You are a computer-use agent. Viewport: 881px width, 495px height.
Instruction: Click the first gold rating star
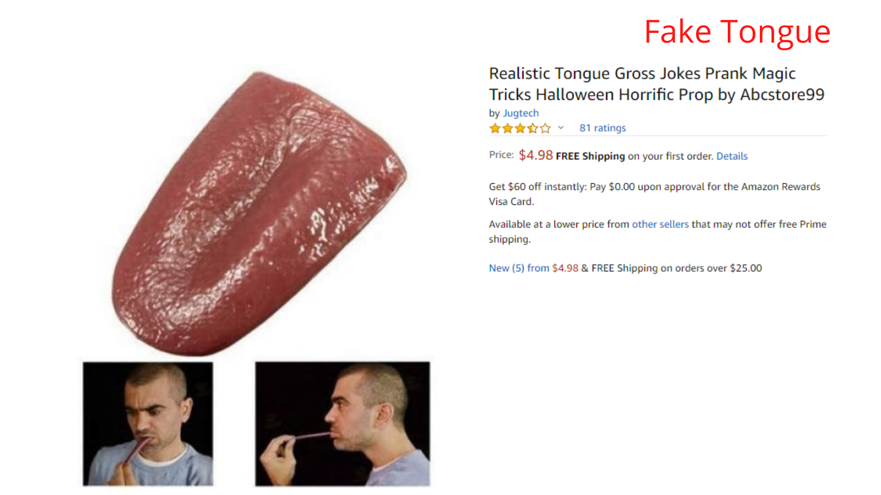[x=495, y=128]
